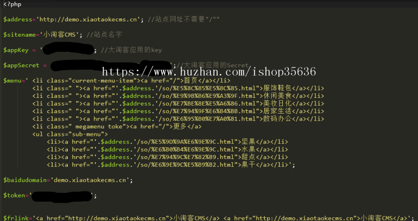Screen dimensions: 418x221
Task: Click the .$address. concatenation in the 服饰鞋包 line
Action: 137,88
